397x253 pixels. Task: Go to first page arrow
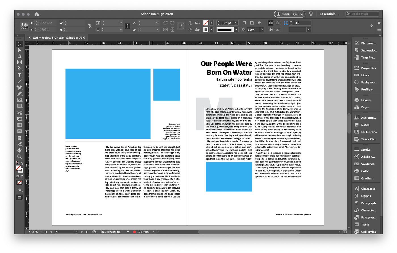click(46, 232)
